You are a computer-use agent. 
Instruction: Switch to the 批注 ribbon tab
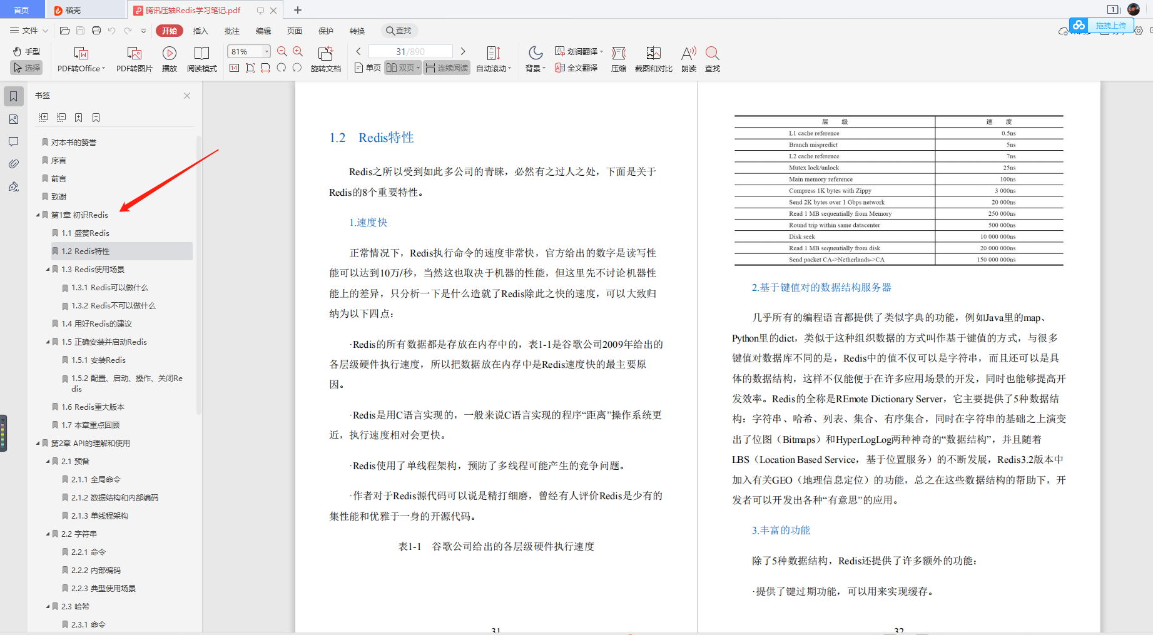(x=231, y=31)
